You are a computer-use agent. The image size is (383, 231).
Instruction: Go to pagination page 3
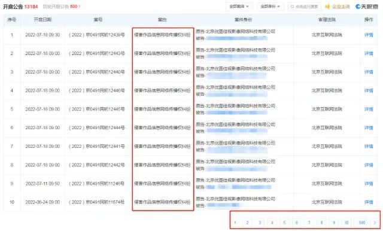(260, 223)
